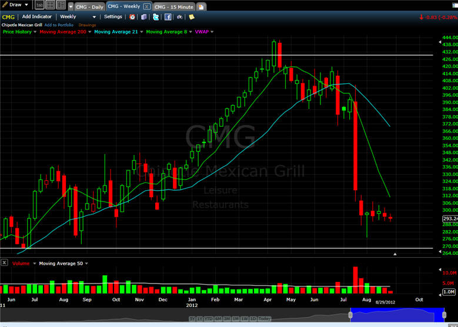
Task: Jump to Today in range selector
Action: [265, 319]
